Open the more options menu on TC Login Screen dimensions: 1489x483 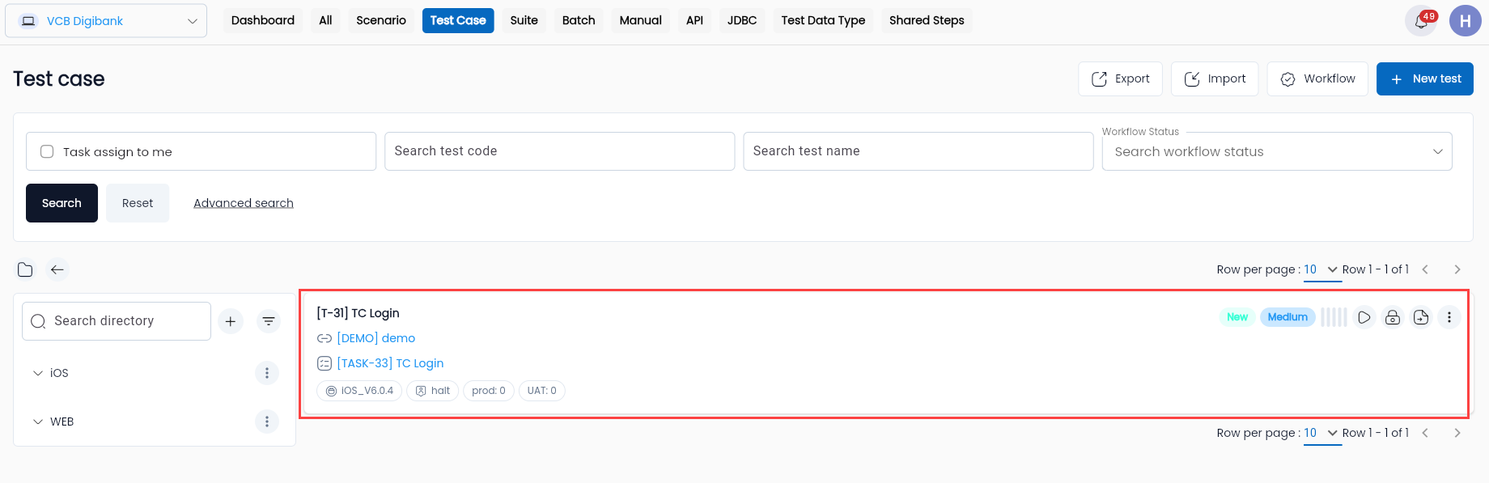click(x=1449, y=317)
